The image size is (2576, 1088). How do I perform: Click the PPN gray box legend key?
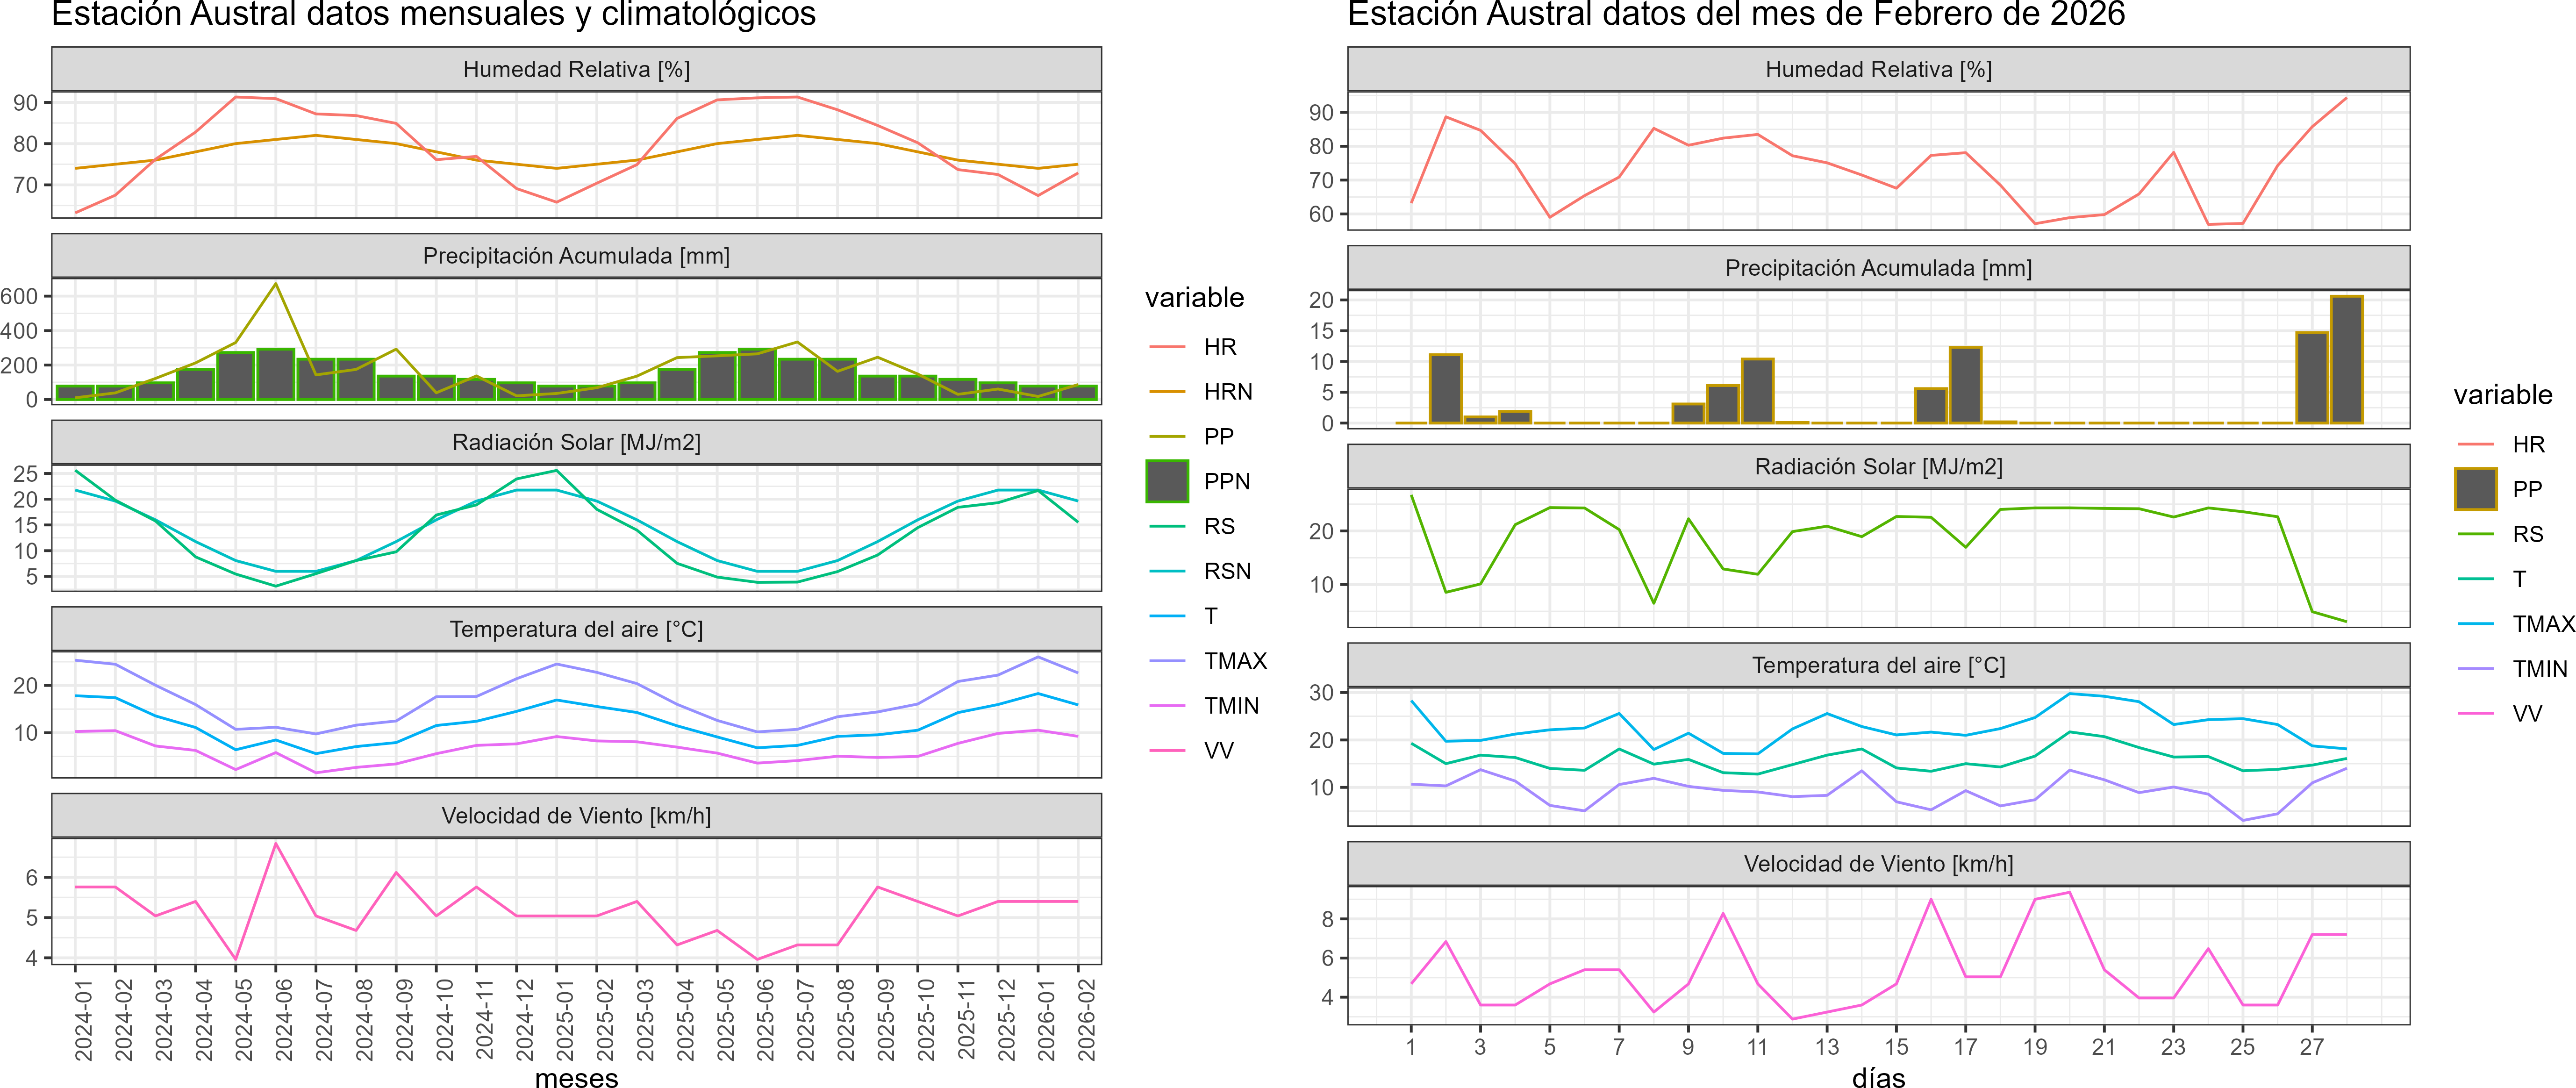pos(1167,481)
